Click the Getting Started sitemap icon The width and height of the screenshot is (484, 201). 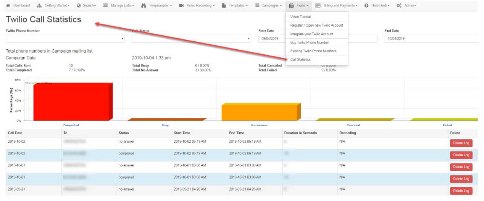click(x=40, y=6)
